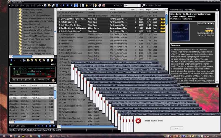Sort track list by Album column
This screenshot has height=138, width=221.
119,10
